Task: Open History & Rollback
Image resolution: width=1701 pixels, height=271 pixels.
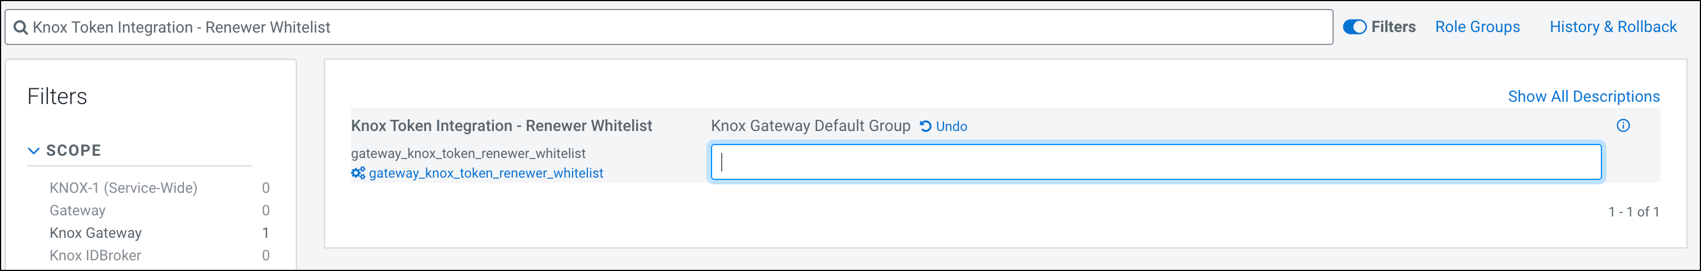Action: [x=1613, y=27]
